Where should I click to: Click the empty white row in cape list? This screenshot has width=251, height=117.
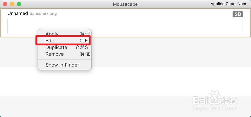(125, 82)
